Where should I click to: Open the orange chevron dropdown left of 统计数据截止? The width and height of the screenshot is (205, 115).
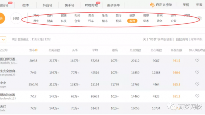3,39
